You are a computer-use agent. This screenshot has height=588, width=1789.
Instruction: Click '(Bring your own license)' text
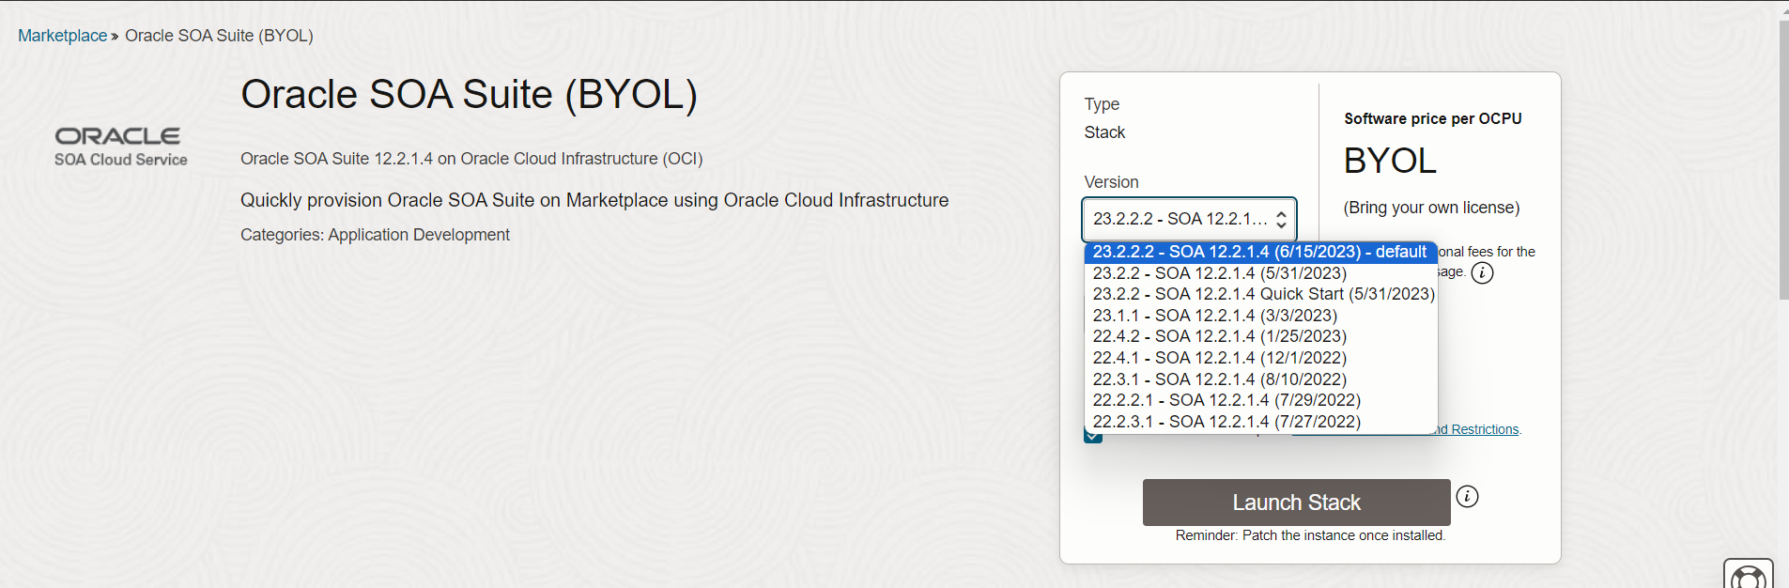click(x=1431, y=208)
